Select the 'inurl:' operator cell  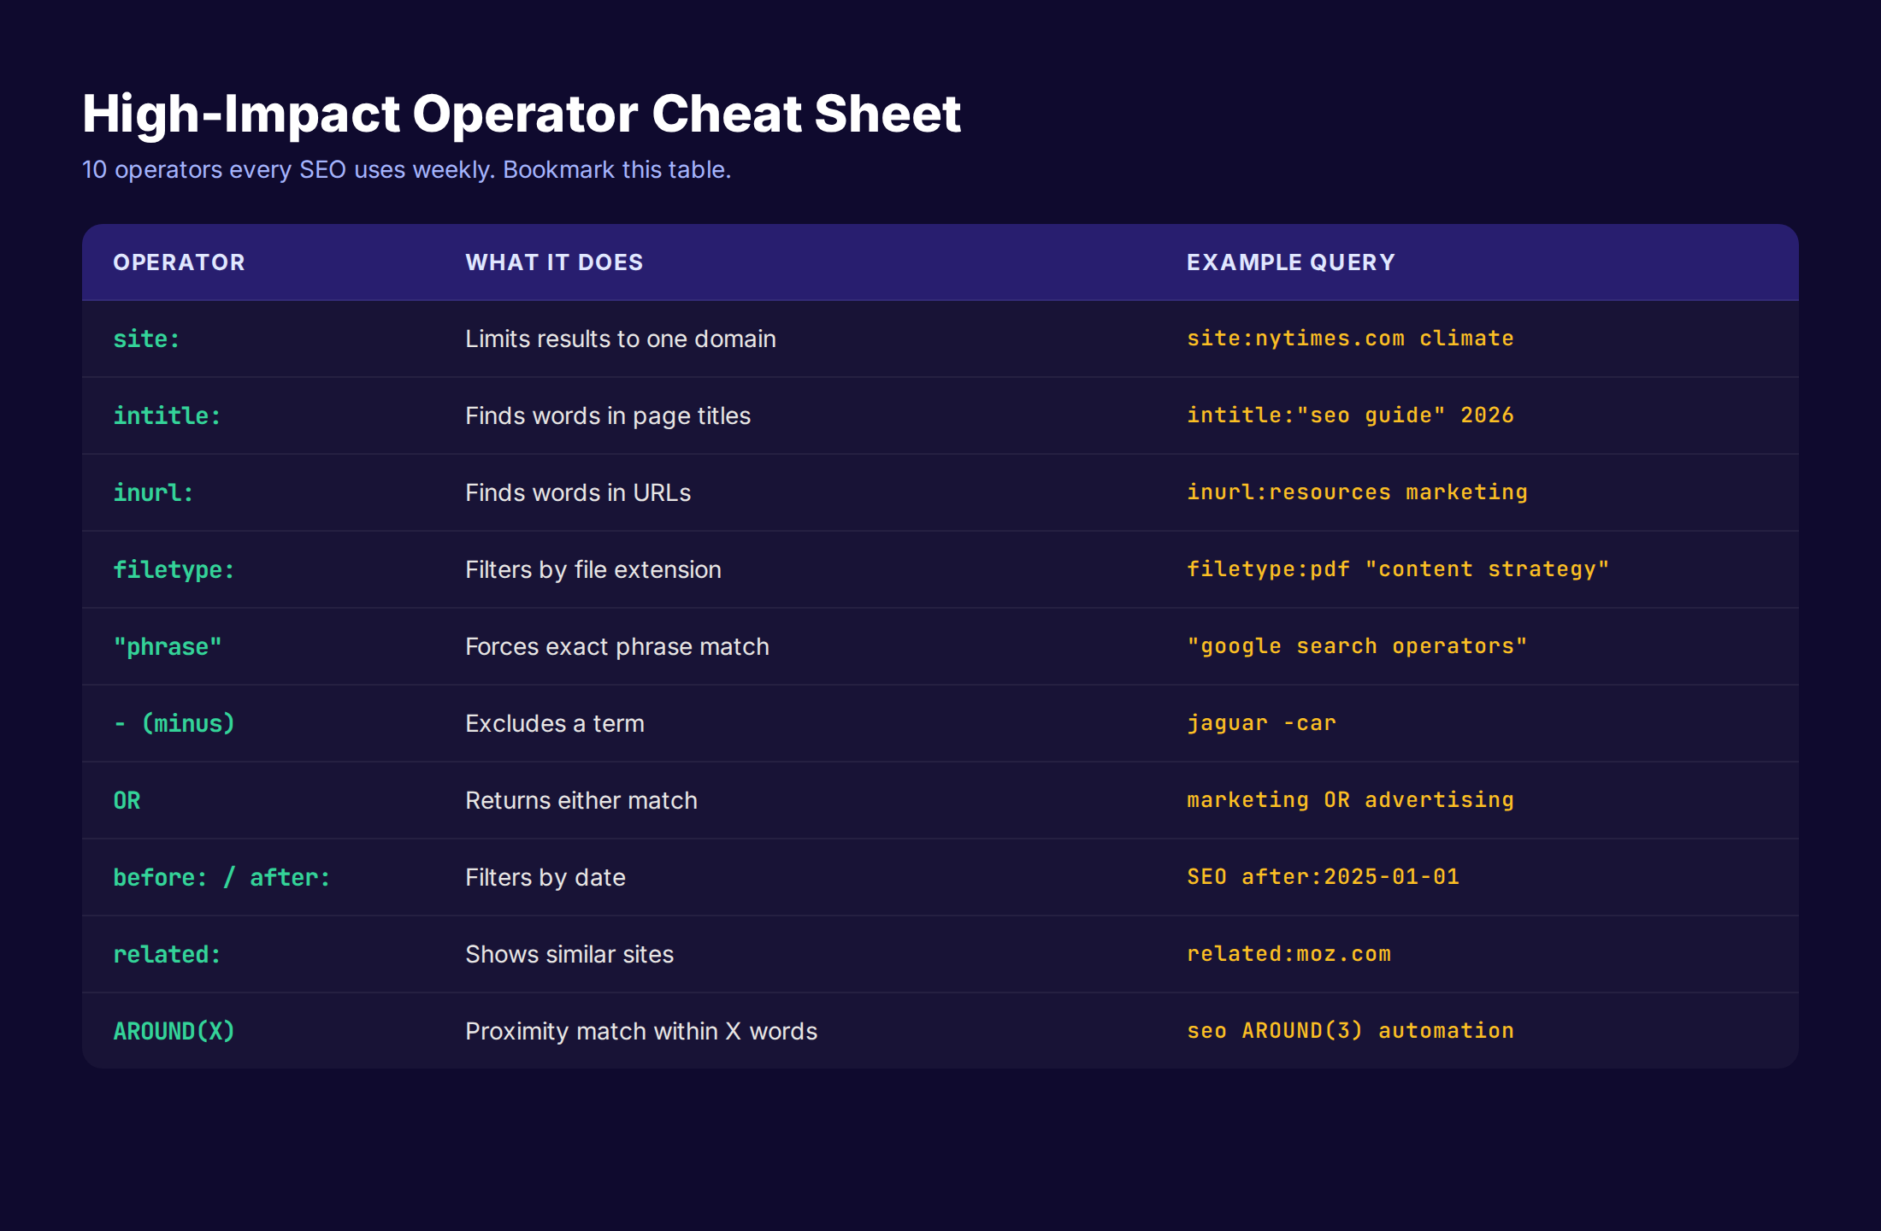[154, 492]
